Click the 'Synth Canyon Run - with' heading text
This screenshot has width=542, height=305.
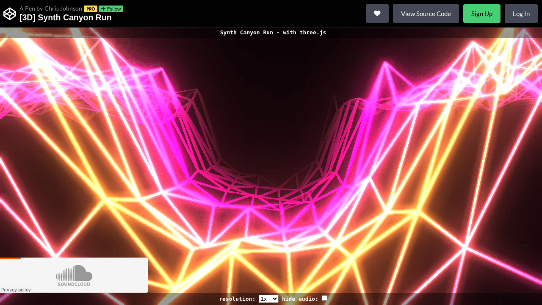tap(258, 33)
